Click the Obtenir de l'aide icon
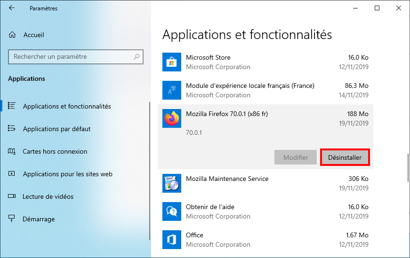Screen dimensions: 410x258 [x=171, y=211]
